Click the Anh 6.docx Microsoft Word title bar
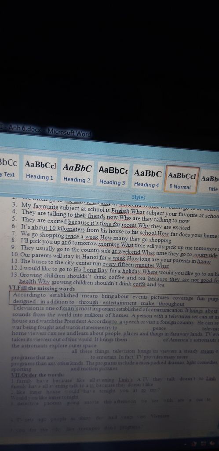The width and height of the screenshot is (219, 451). (x=46, y=130)
